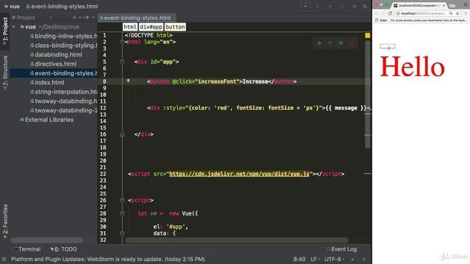Toggle fold marker on html tag line 2

coord(122,43)
